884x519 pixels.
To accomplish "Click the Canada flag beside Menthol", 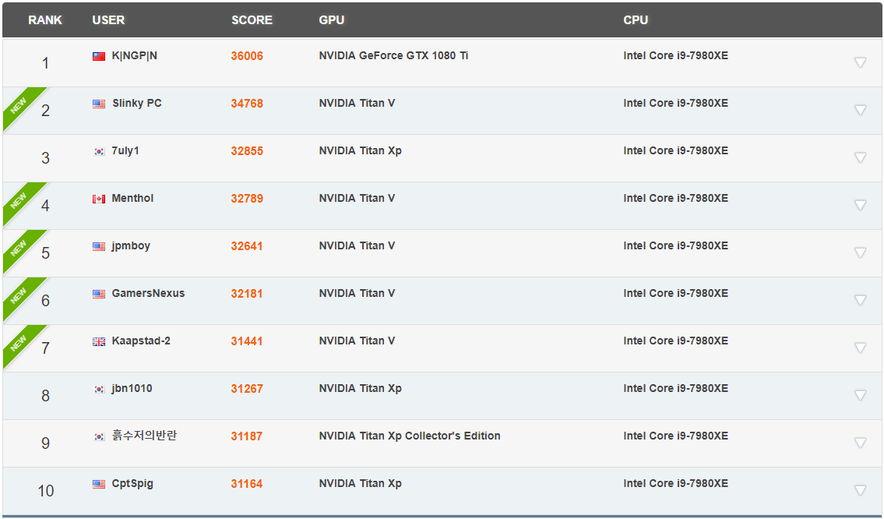I will point(99,199).
